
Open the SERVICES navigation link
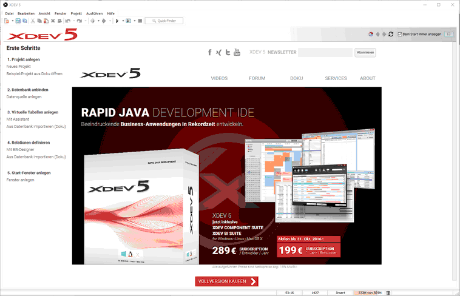pyautogui.click(x=336, y=78)
